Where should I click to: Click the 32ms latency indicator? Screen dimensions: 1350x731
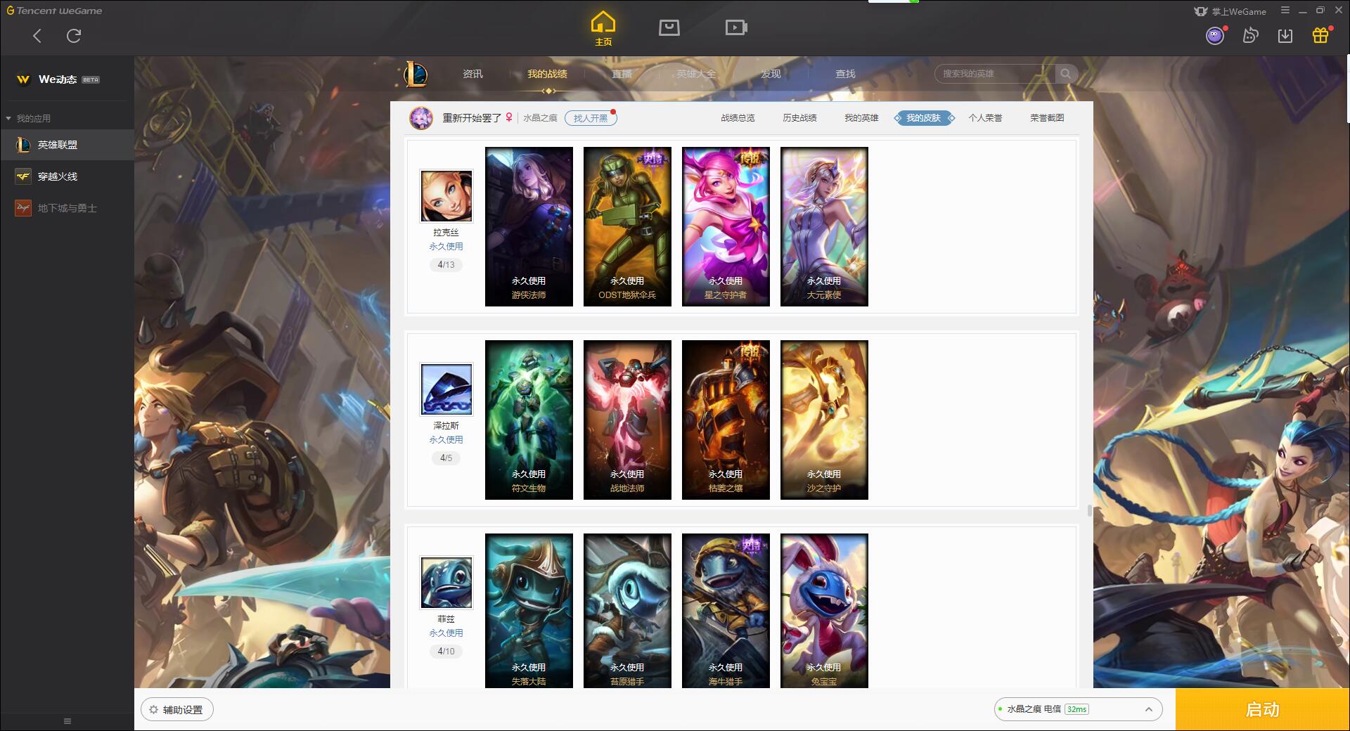[1076, 709]
